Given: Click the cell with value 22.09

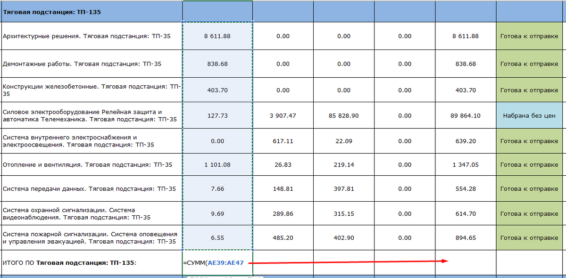Looking at the screenshot, I should (x=344, y=141).
